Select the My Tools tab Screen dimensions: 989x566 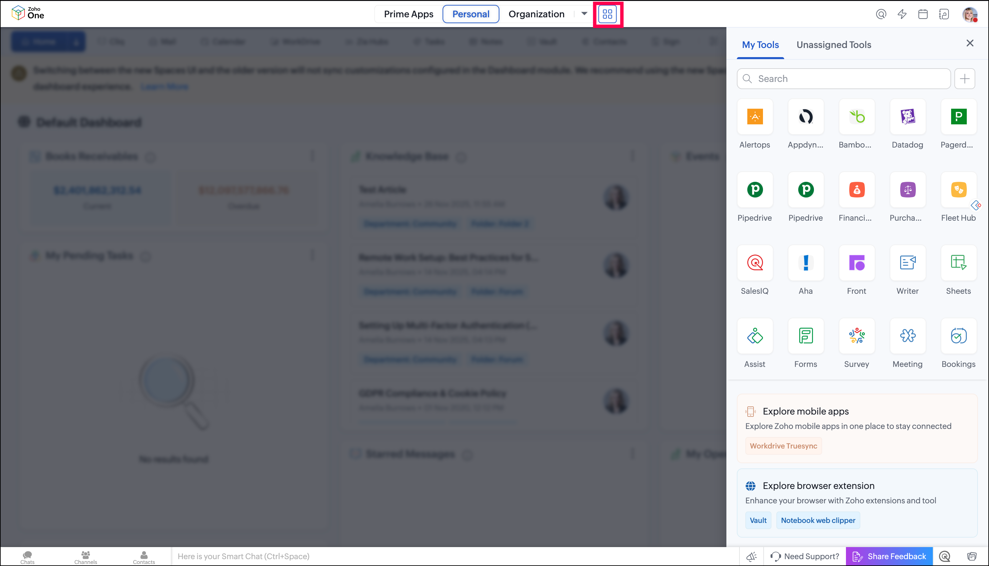760,45
